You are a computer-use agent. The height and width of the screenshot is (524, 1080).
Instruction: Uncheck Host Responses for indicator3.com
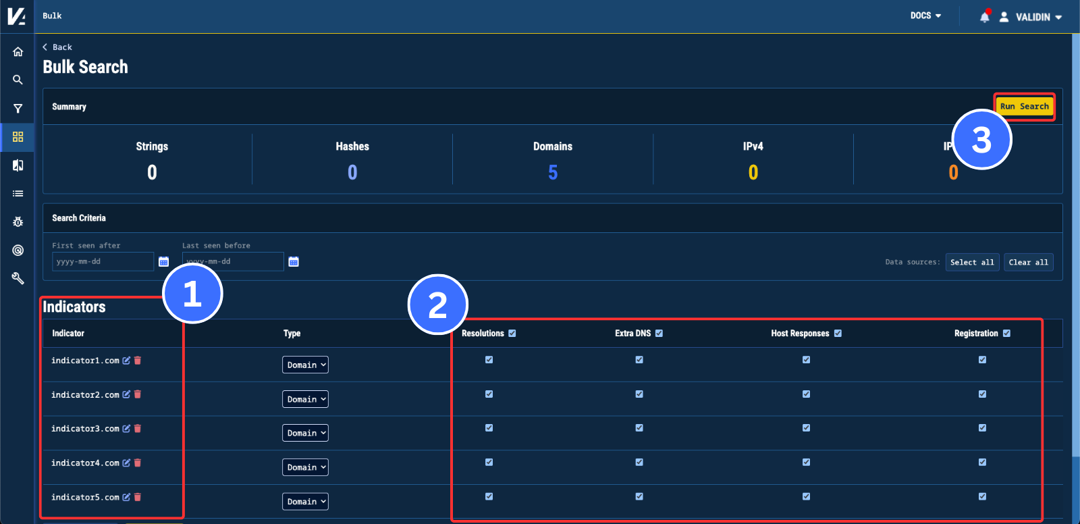click(806, 428)
